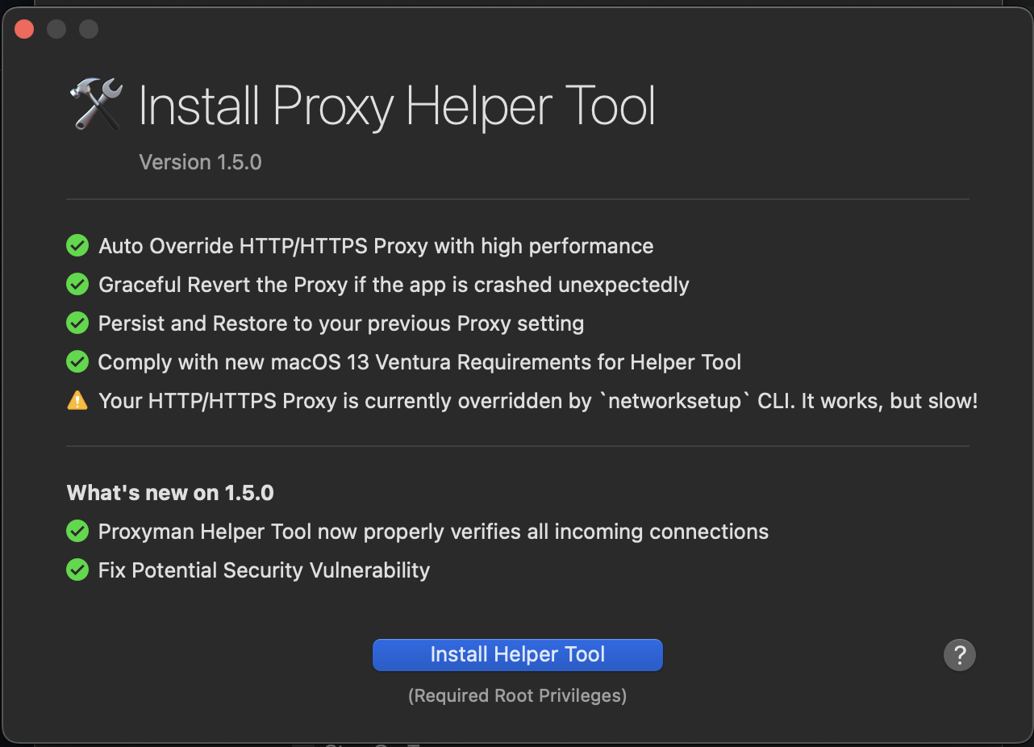This screenshot has height=747, width=1034.
Task: Click the grayed-out minimize button
Action: coord(56,28)
